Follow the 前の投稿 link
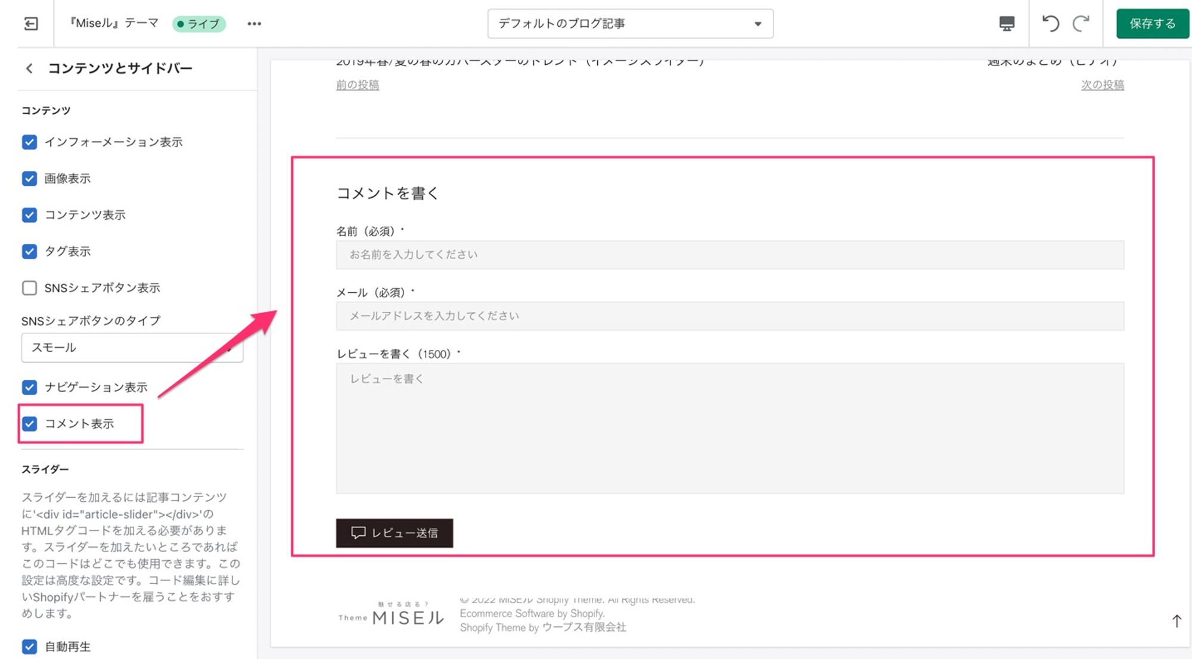Viewport: 1192px width, 659px height. (358, 85)
